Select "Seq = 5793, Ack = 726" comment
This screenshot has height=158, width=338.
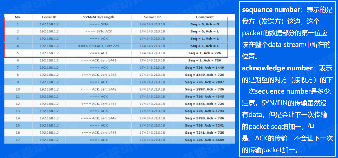[205, 118]
